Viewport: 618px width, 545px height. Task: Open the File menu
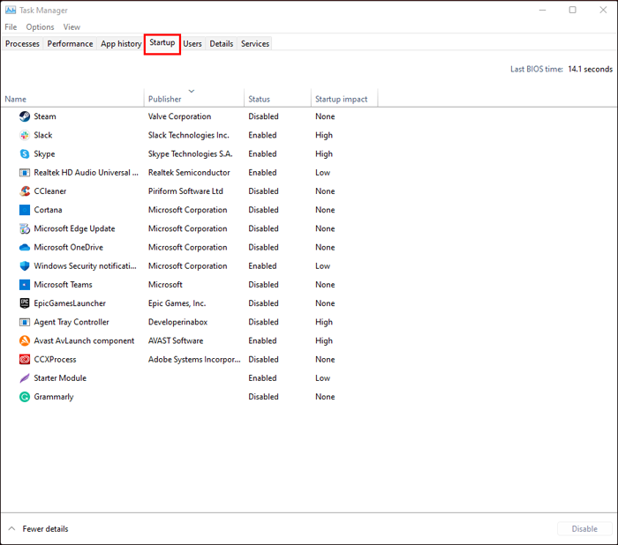pos(11,26)
